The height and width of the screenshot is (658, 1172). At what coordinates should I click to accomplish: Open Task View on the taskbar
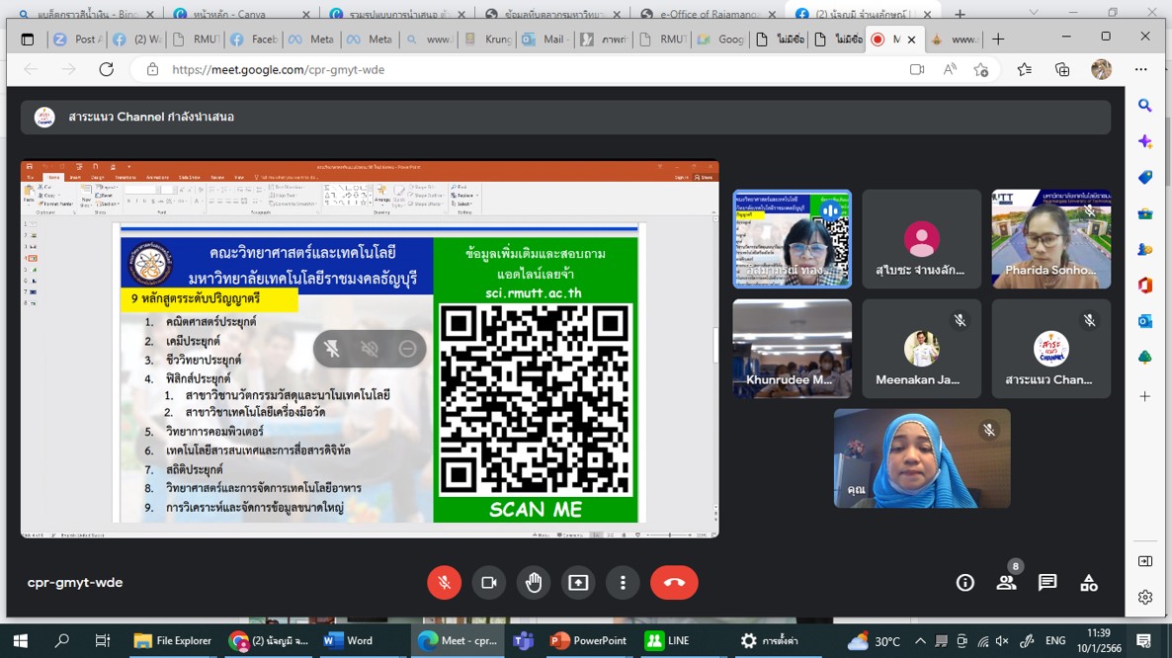click(x=103, y=641)
